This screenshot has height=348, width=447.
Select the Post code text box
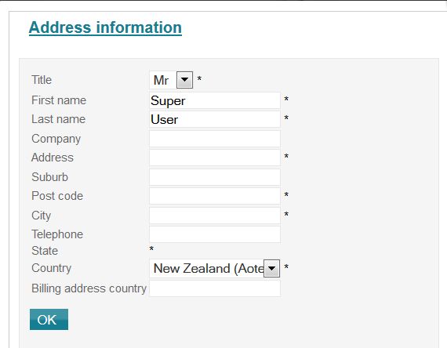coord(215,196)
